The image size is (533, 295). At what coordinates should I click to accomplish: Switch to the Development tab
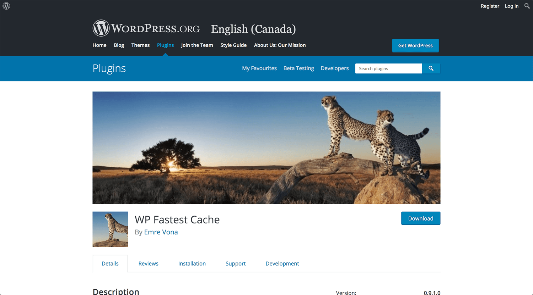(282, 263)
